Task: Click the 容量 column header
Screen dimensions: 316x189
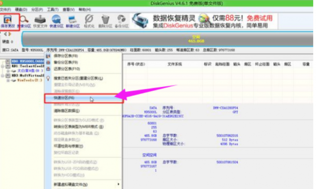Action: coord(306,64)
